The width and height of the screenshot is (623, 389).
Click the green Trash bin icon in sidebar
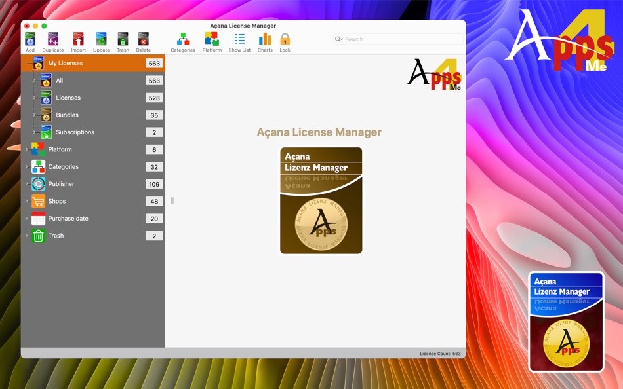pos(38,236)
